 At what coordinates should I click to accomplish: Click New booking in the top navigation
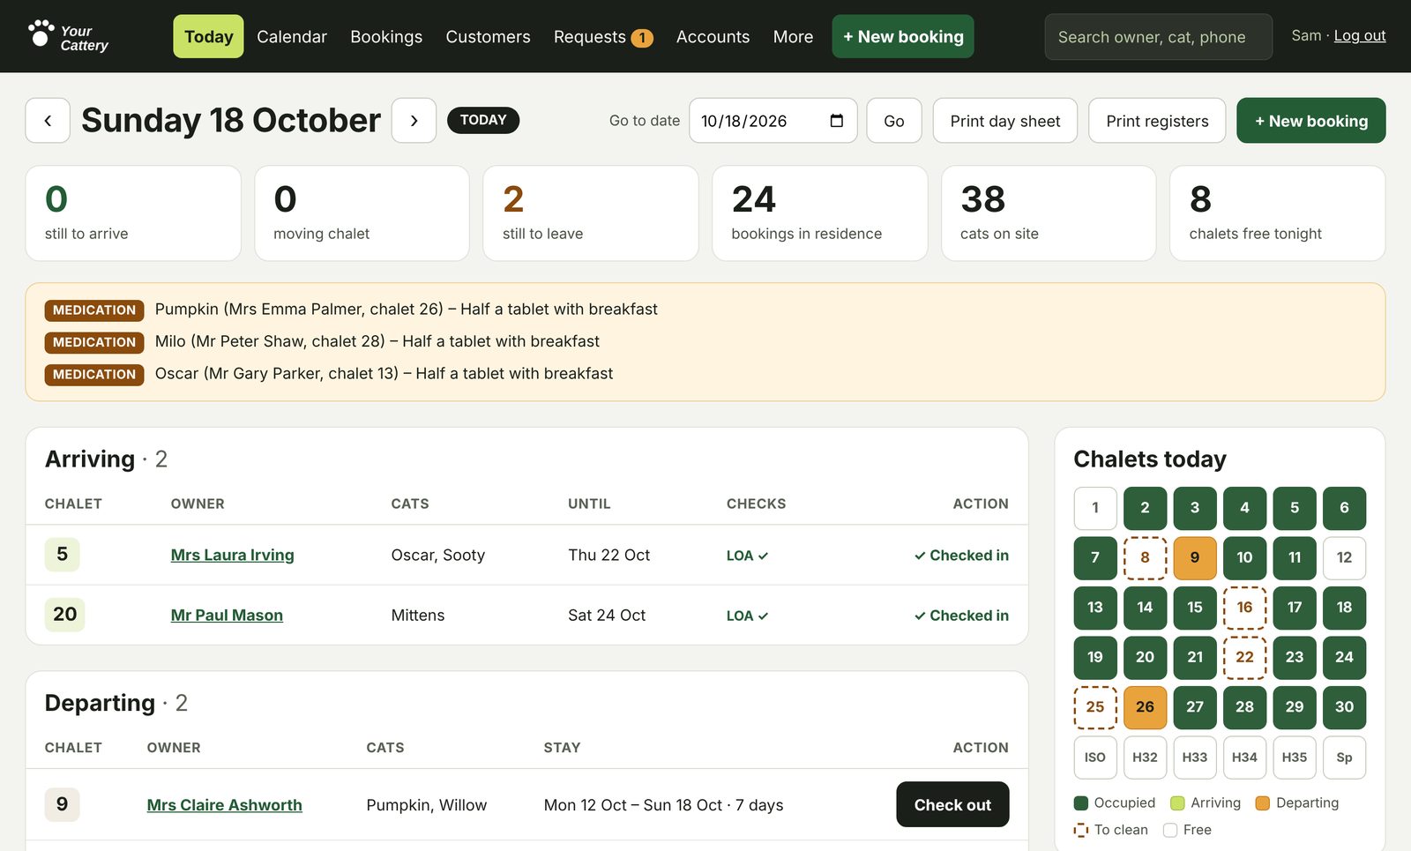pyautogui.click(x=903, y=36)
